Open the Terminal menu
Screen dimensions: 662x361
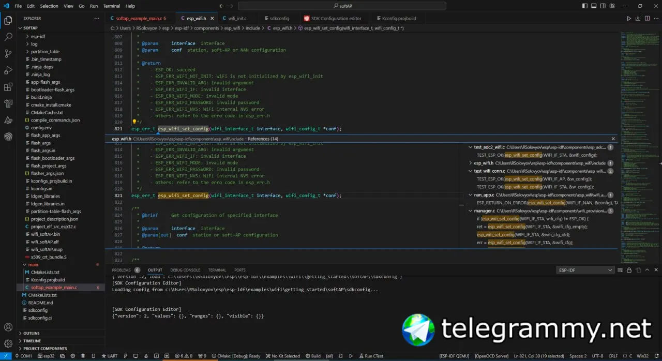111,6
